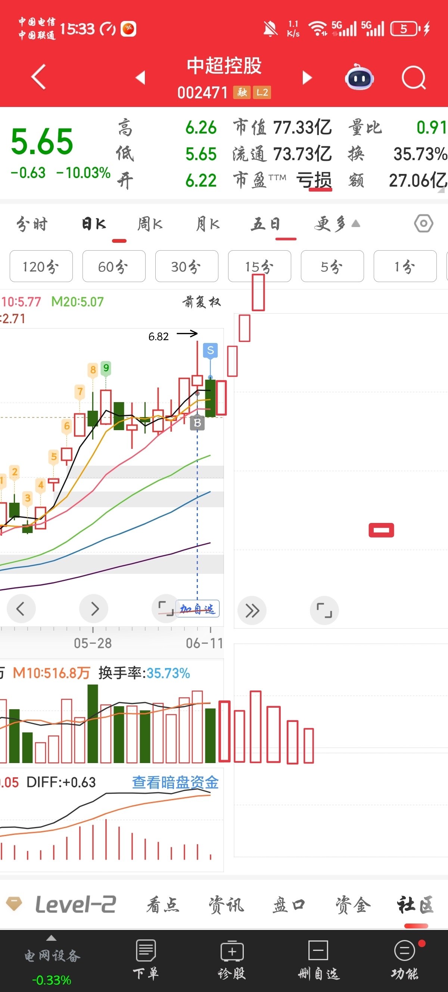Tap the gray B buy marker

[x=197, y=422]
